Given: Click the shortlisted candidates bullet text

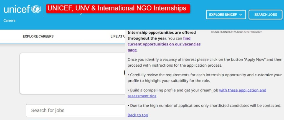Looking at the screenshot, I should click(204, 106).
